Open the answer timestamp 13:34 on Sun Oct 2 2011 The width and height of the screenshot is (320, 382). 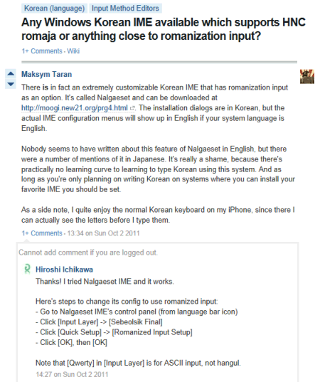pyautogui.click(x=104, y=233)
